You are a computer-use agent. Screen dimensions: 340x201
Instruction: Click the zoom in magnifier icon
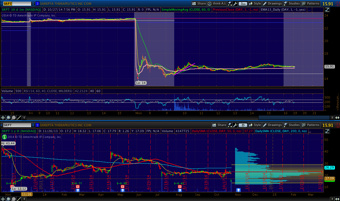click(8, 118)
